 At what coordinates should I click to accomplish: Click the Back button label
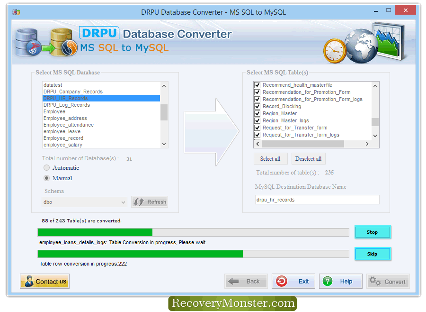point(253,282)
